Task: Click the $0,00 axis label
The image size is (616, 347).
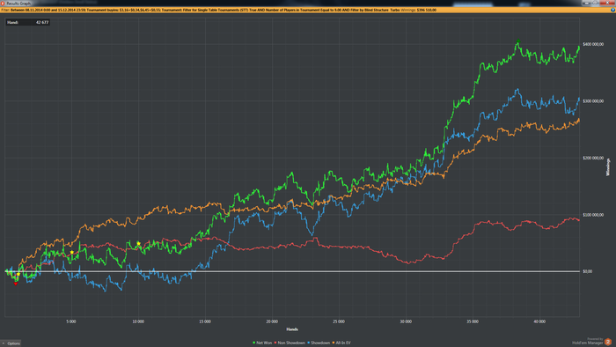Action: 588,271
